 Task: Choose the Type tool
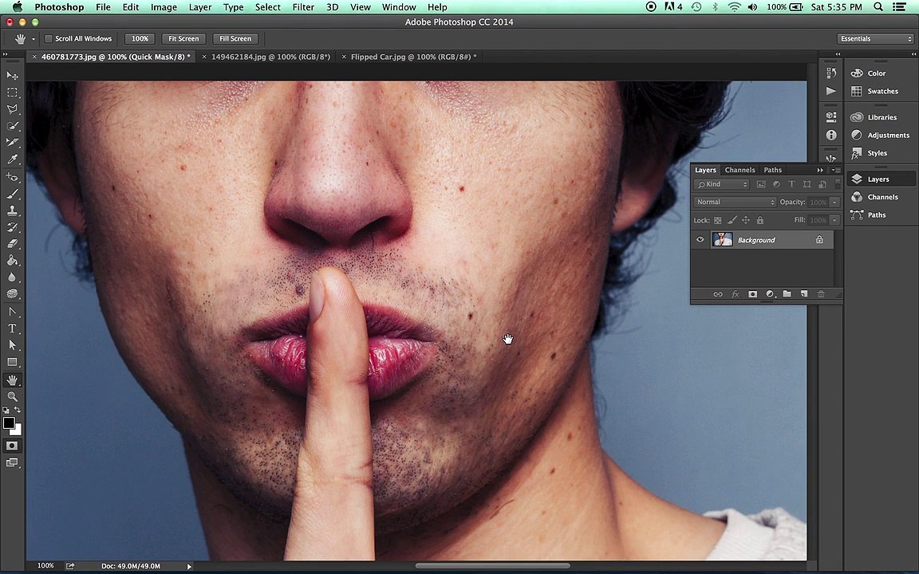click(12, 328)
